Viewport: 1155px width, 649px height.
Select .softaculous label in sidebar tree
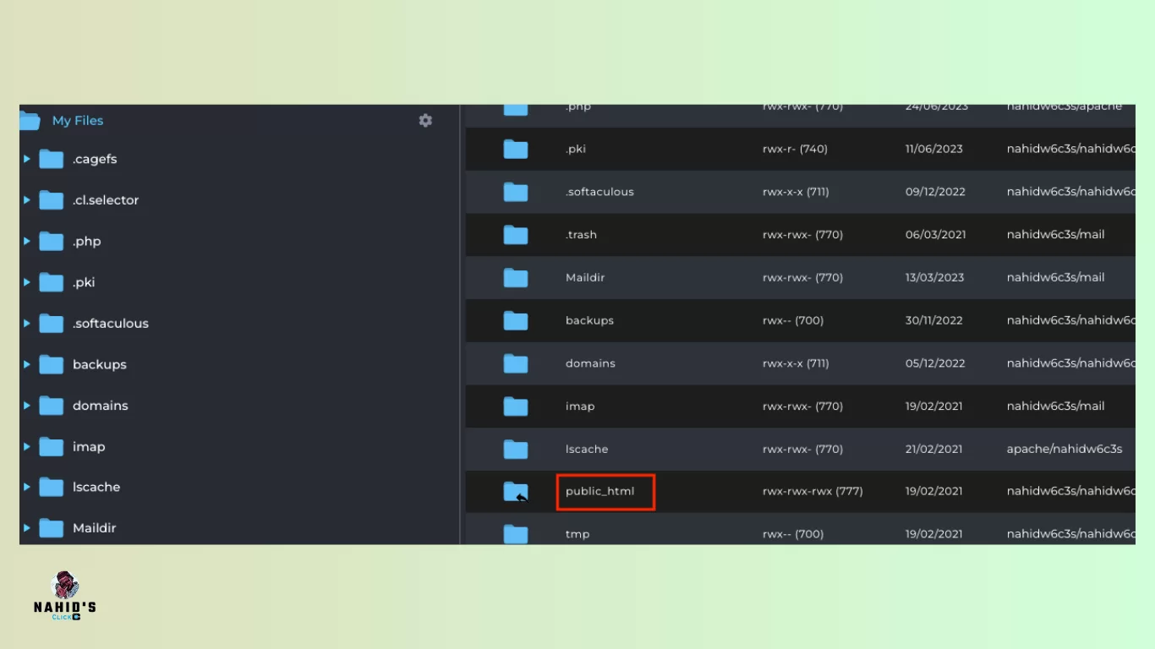pos(111,324)
